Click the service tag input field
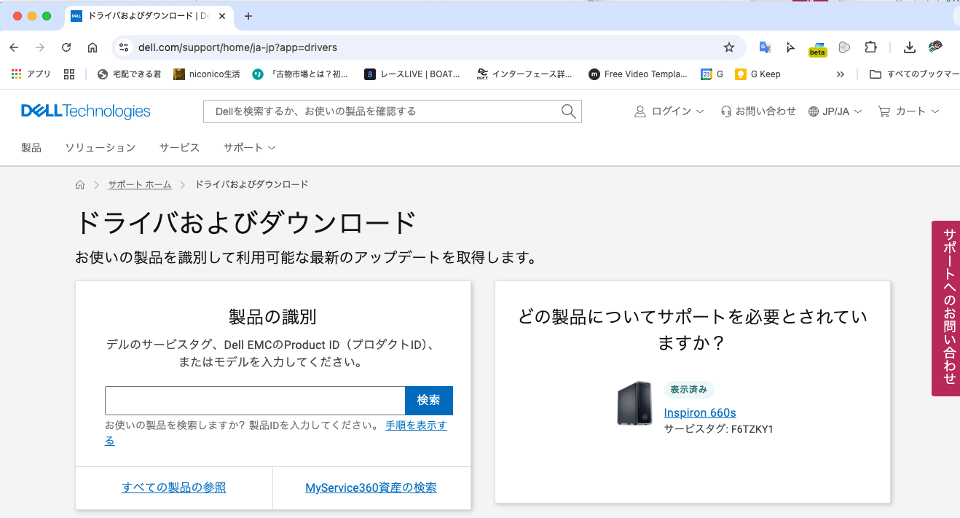Viewport: 960px width, 518px height. click(255, 401)
